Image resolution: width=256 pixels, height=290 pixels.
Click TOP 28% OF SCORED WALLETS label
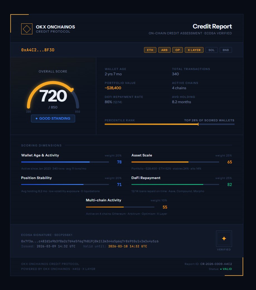pyautogui.click(x=209, y=120)
